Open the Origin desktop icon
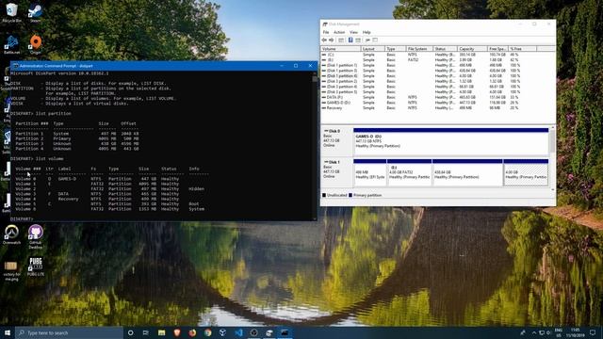 click(x=36, y=44)
